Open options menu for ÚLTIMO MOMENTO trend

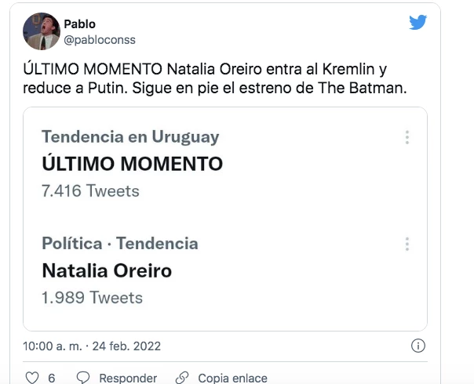point(407,137)
